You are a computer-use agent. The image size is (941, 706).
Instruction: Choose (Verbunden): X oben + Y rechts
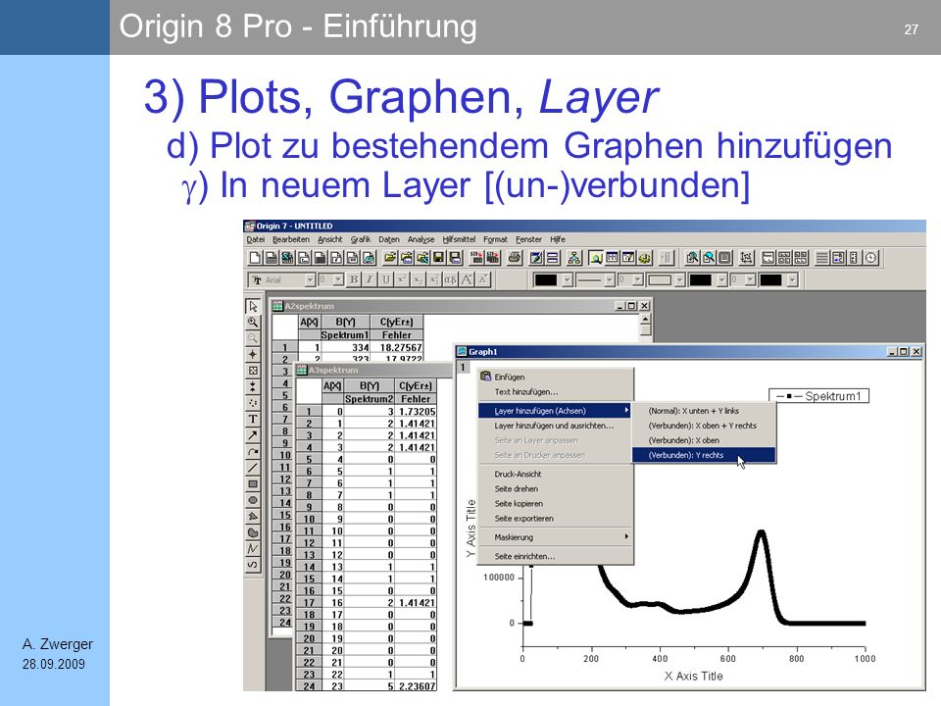point(704,426)
